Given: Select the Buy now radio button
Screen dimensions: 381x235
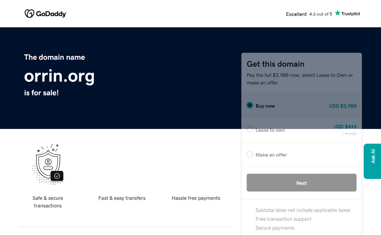Looking at the screenshot, I should point(250,105).
